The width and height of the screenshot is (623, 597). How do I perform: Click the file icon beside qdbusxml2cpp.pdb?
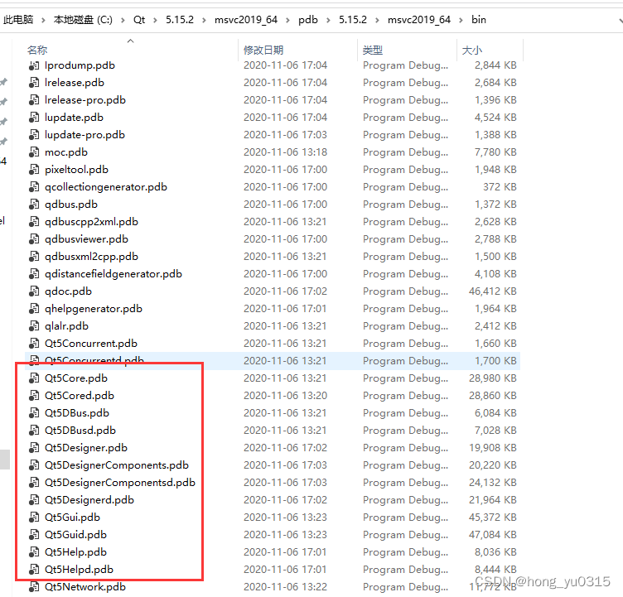[x=34, y=257]
